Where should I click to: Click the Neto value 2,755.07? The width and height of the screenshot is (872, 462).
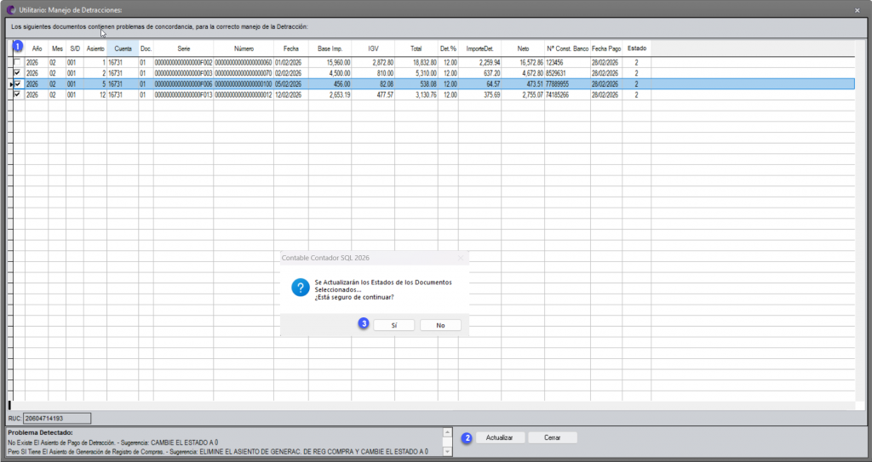524,95
